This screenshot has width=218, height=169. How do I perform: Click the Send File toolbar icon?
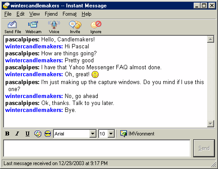point(13,27)
